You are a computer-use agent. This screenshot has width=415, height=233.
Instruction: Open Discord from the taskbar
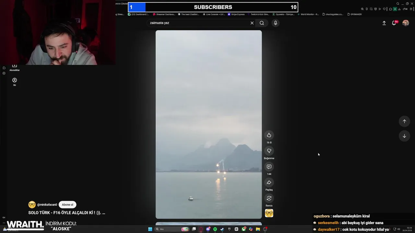click(x=208, y=229)
